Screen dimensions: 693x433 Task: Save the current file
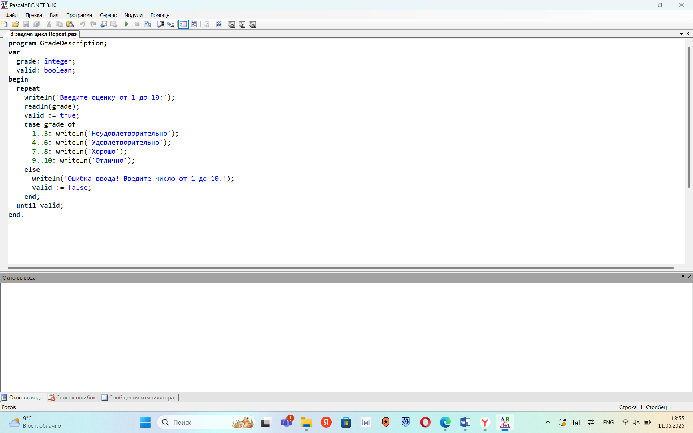click(x=26, y=24)
